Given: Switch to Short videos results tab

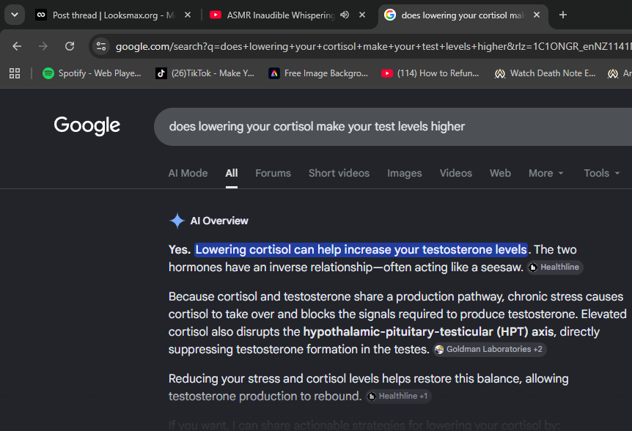Looking at the screenshot, I should (339, 173).
